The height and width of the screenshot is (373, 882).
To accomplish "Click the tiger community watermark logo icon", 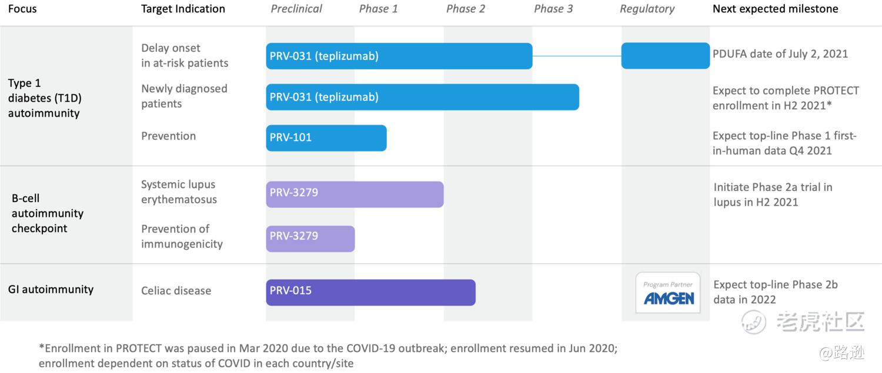I will [x=754, y=321].
